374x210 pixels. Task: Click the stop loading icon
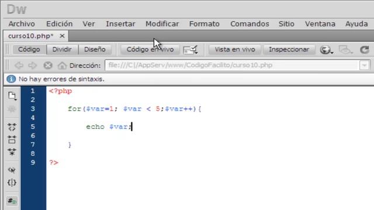point(48,65)
